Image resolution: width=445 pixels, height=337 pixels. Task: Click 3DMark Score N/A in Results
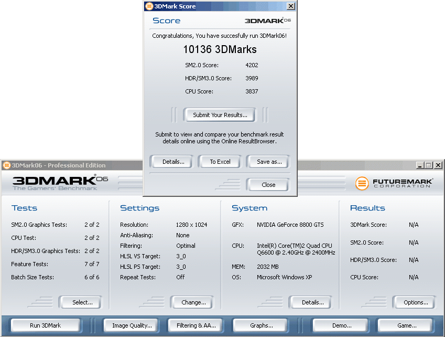click(x=414, y=225)
